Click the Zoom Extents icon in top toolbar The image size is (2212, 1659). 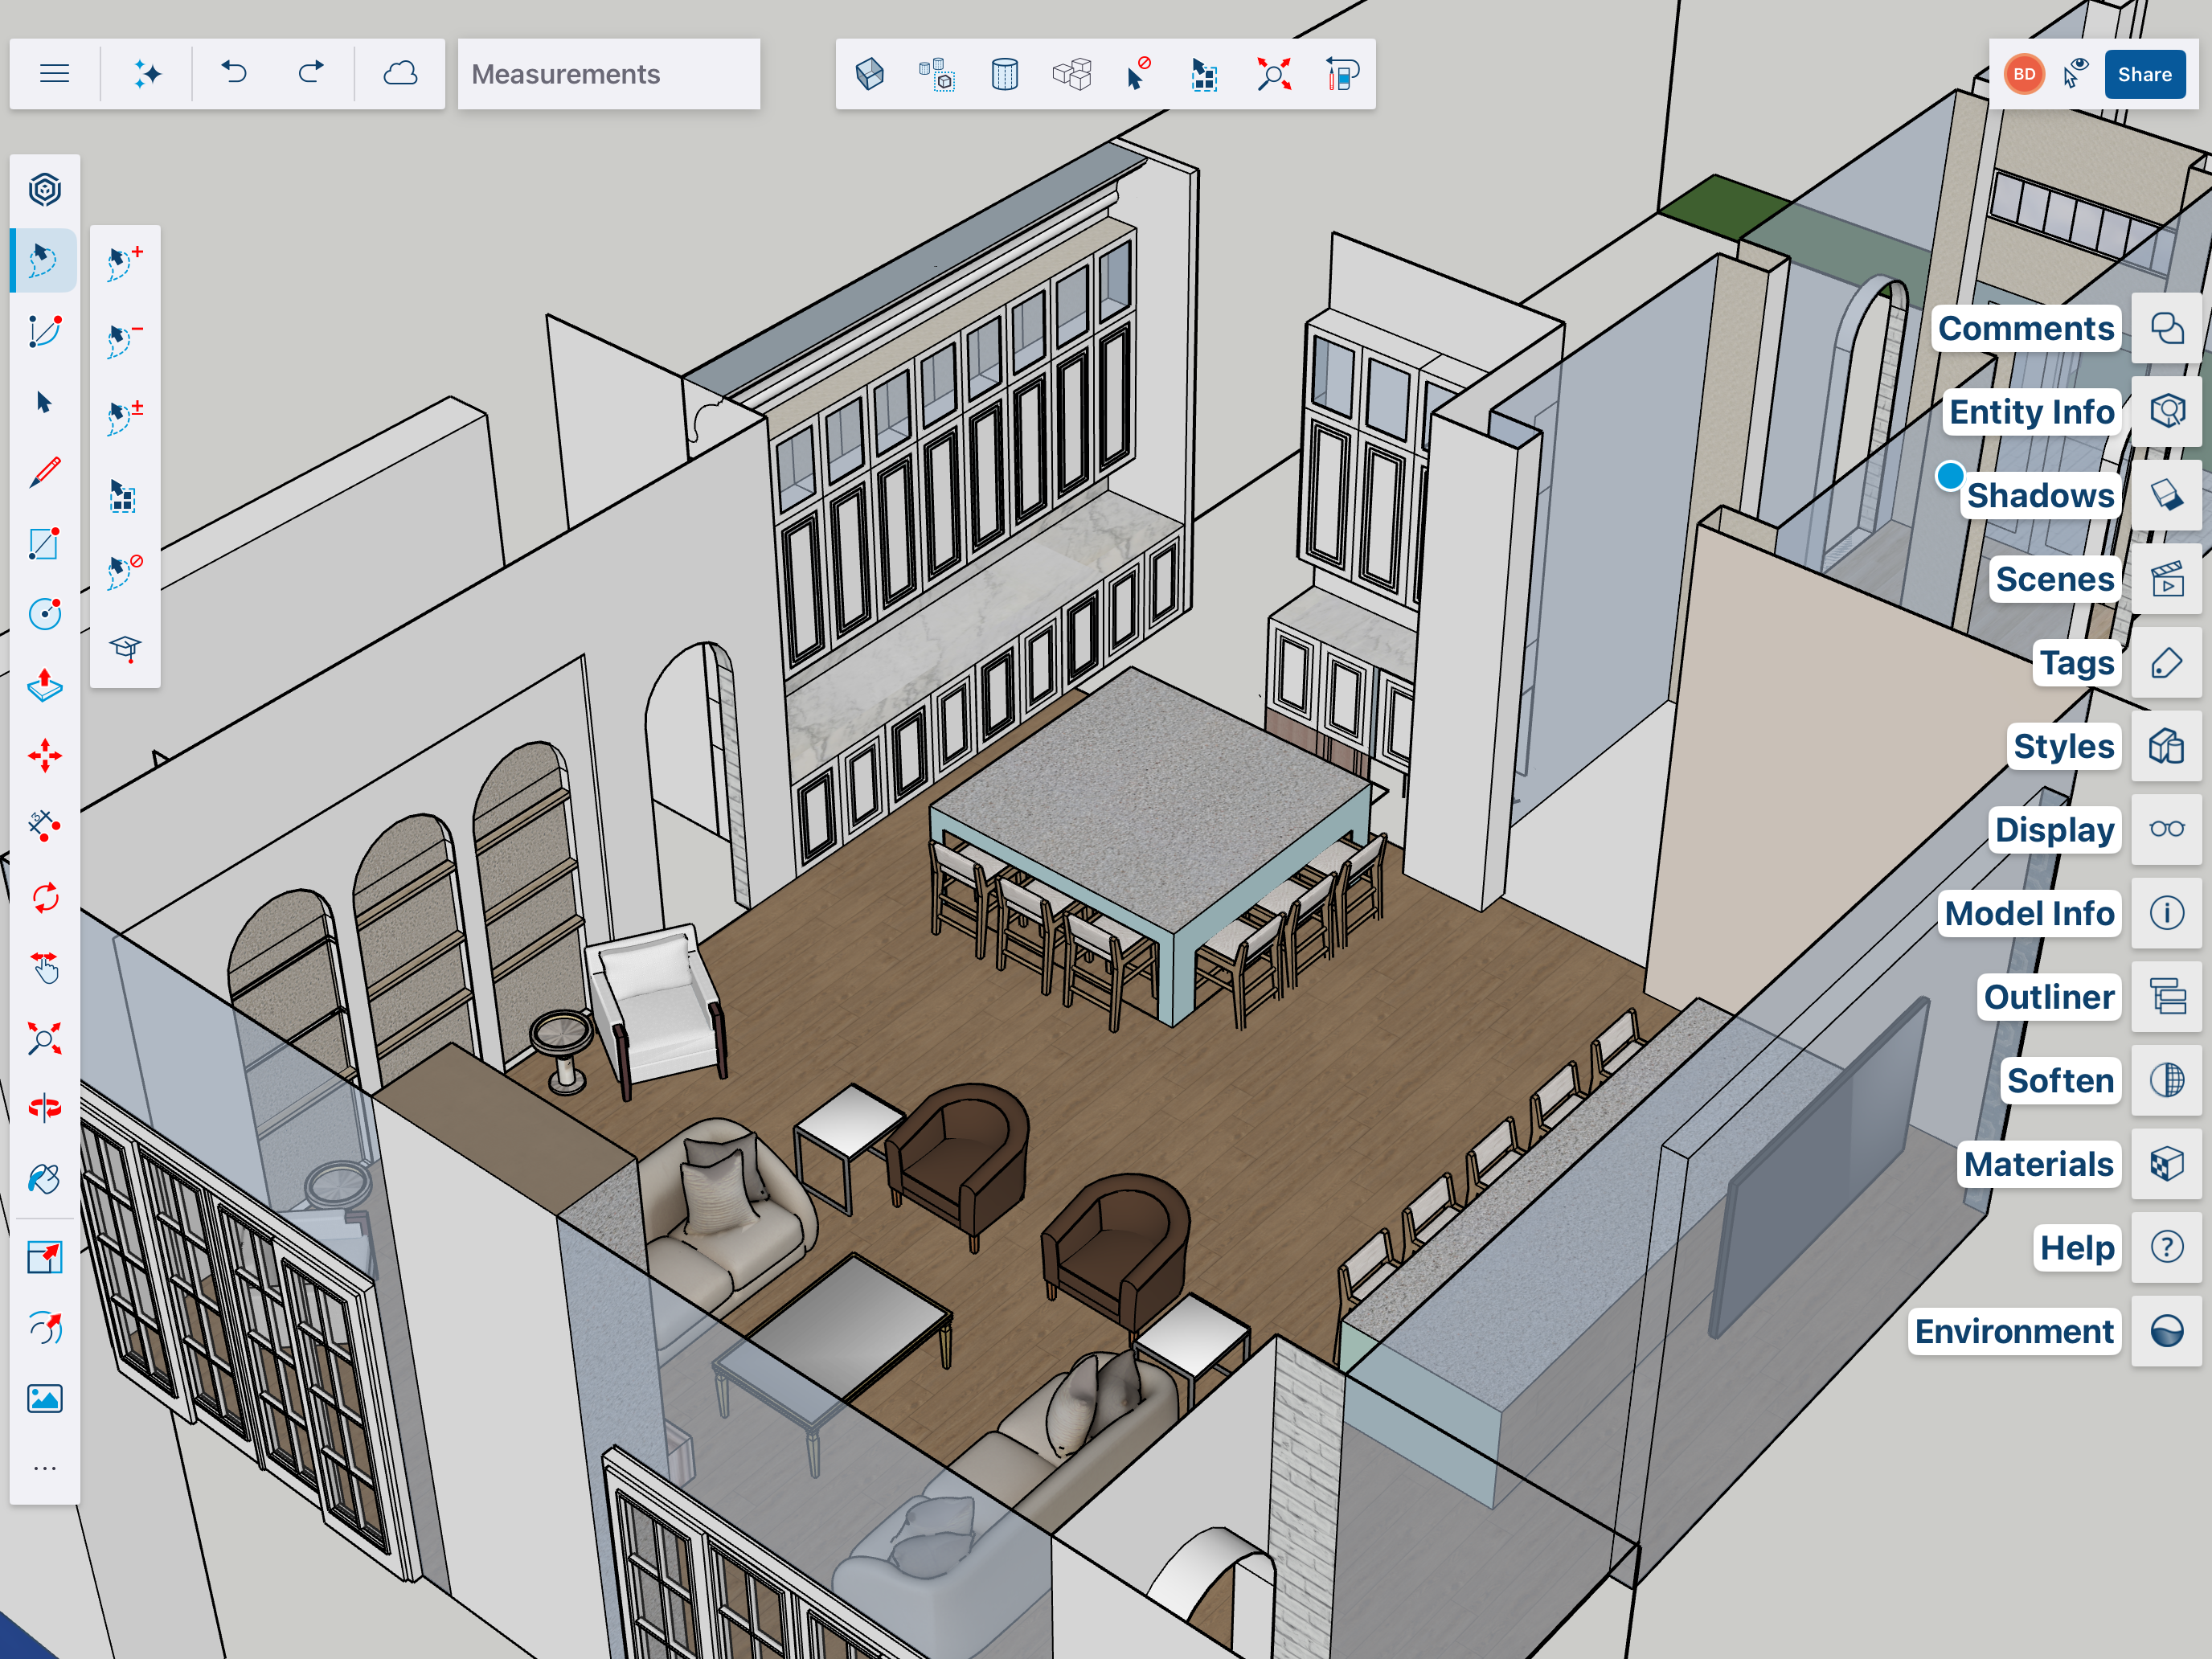click(1273, 74)
